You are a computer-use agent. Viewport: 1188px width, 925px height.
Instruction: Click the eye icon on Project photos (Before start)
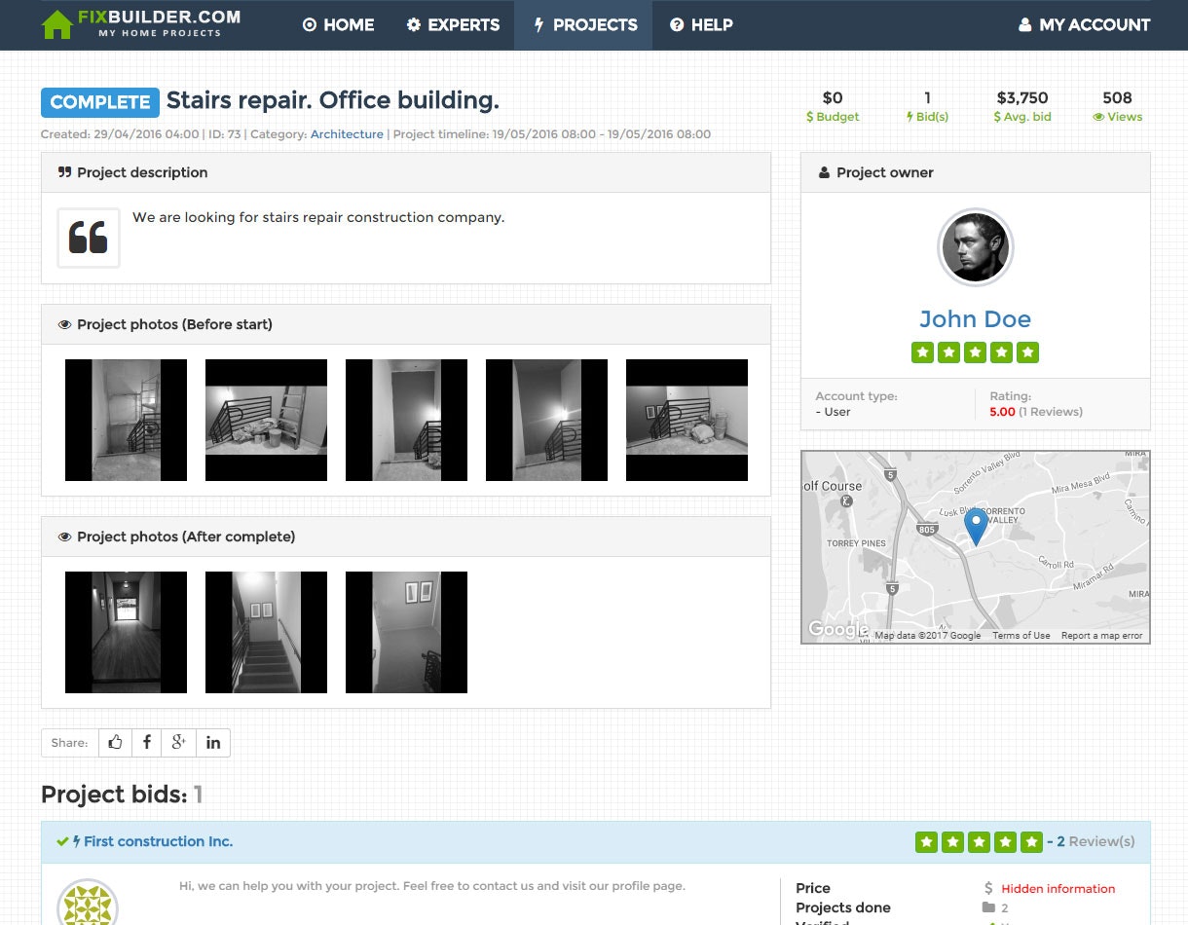coord(64,324)
